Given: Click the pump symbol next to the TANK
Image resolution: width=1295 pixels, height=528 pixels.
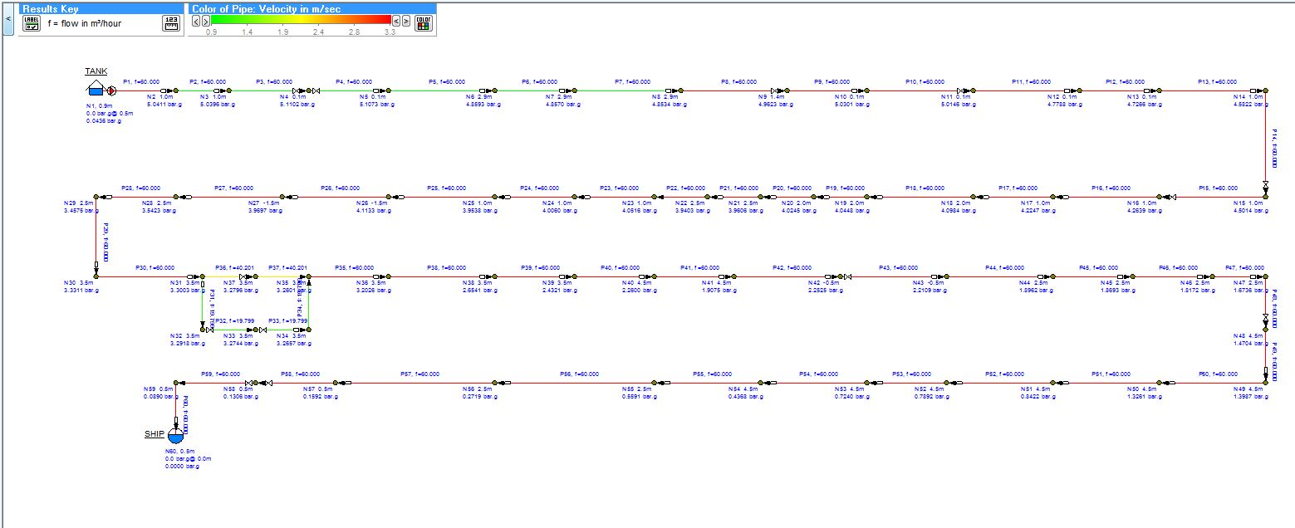Looking at the screenshot, I should [111, 91].
